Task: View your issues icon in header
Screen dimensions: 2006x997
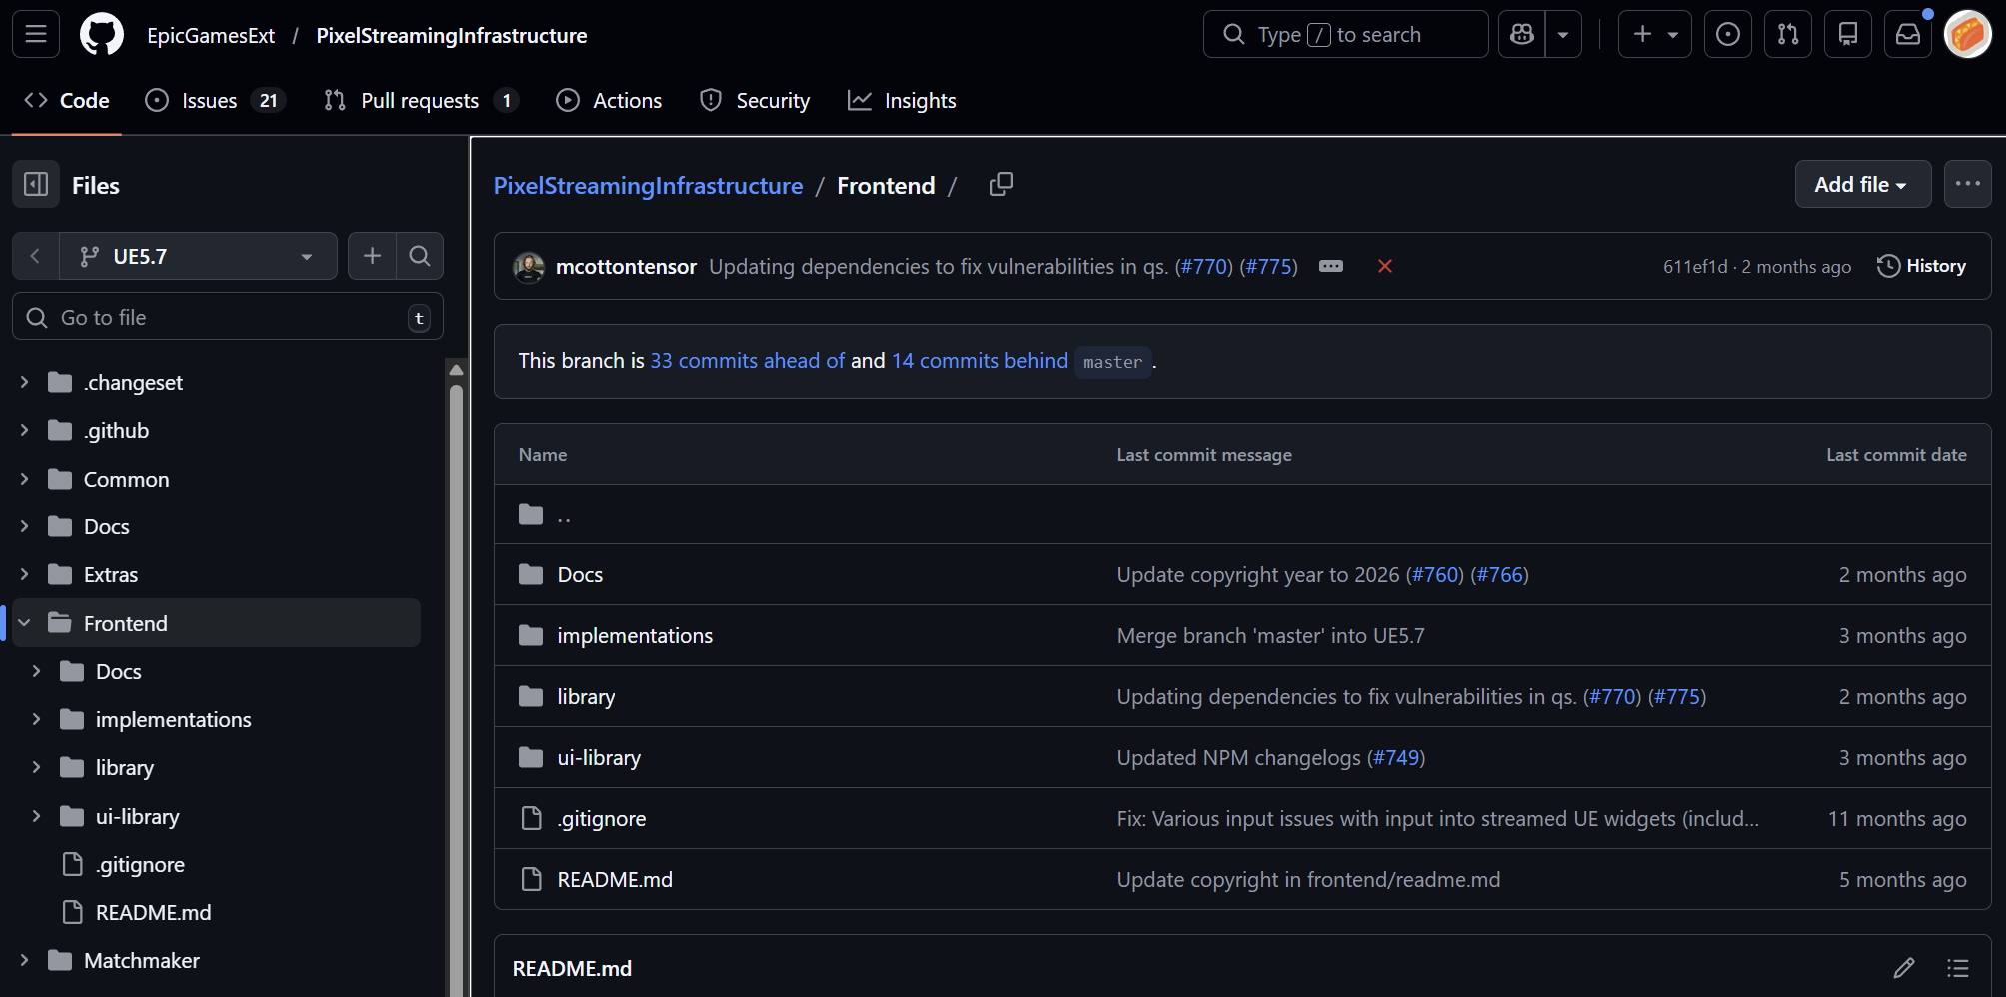Action: pos(1728,35)
